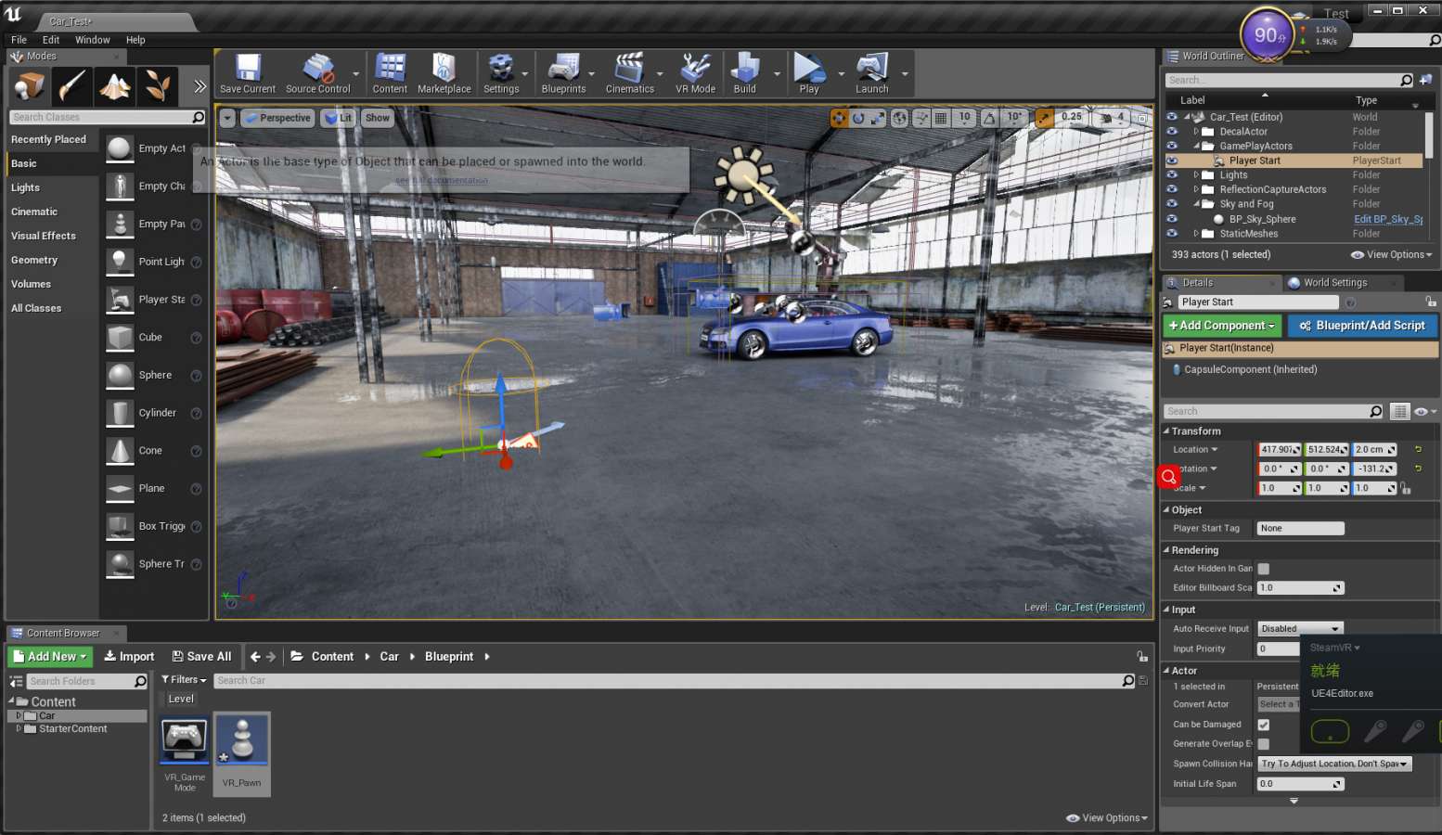The image size is (1442, 835).
Task: Select scale gizmo mode in viewport
Action: [878, 118]
